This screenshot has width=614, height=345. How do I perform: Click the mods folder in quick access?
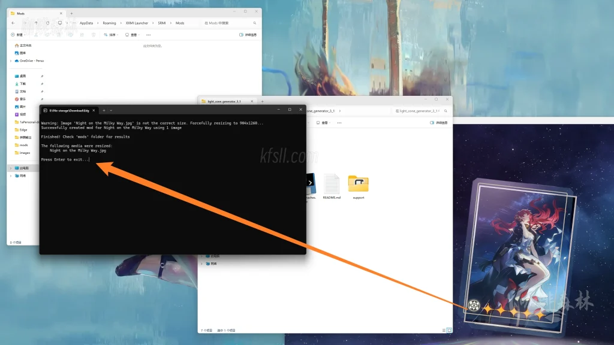point(23,145)
